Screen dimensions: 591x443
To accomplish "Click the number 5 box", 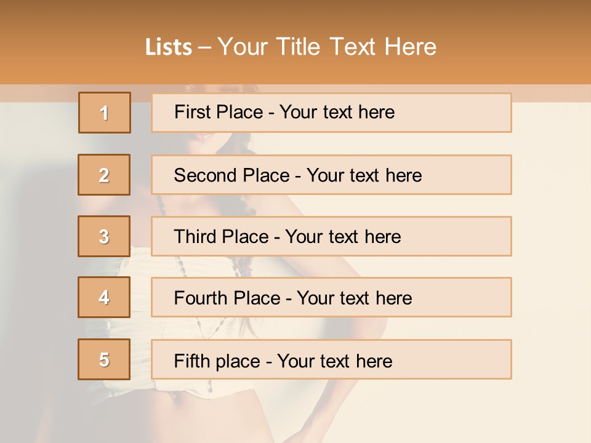I will tap(104, 359).
